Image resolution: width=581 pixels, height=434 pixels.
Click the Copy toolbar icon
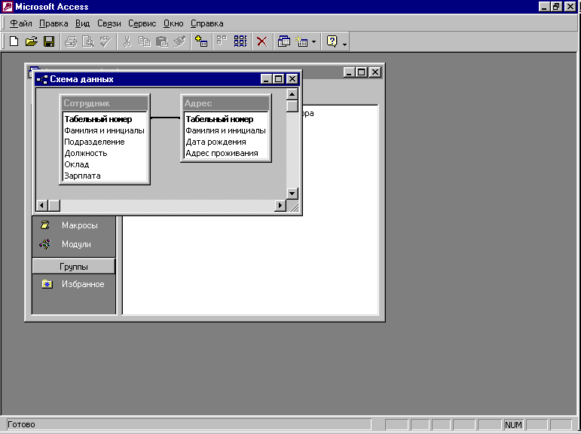pyautogui.click(x=145, y=41)
